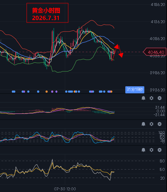Click RSI scale level 50

pyautogui.click(x=162, y=170)
